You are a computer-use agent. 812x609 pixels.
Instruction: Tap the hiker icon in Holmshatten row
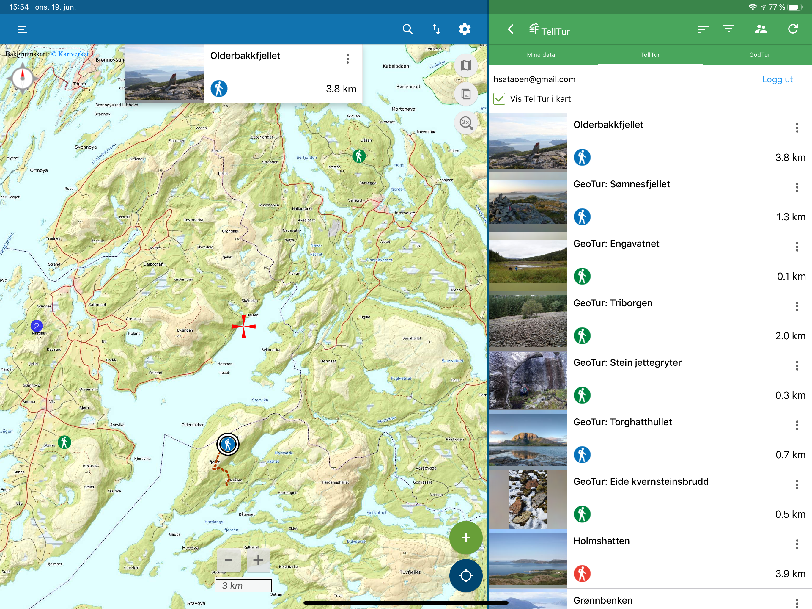pos(582,574)
